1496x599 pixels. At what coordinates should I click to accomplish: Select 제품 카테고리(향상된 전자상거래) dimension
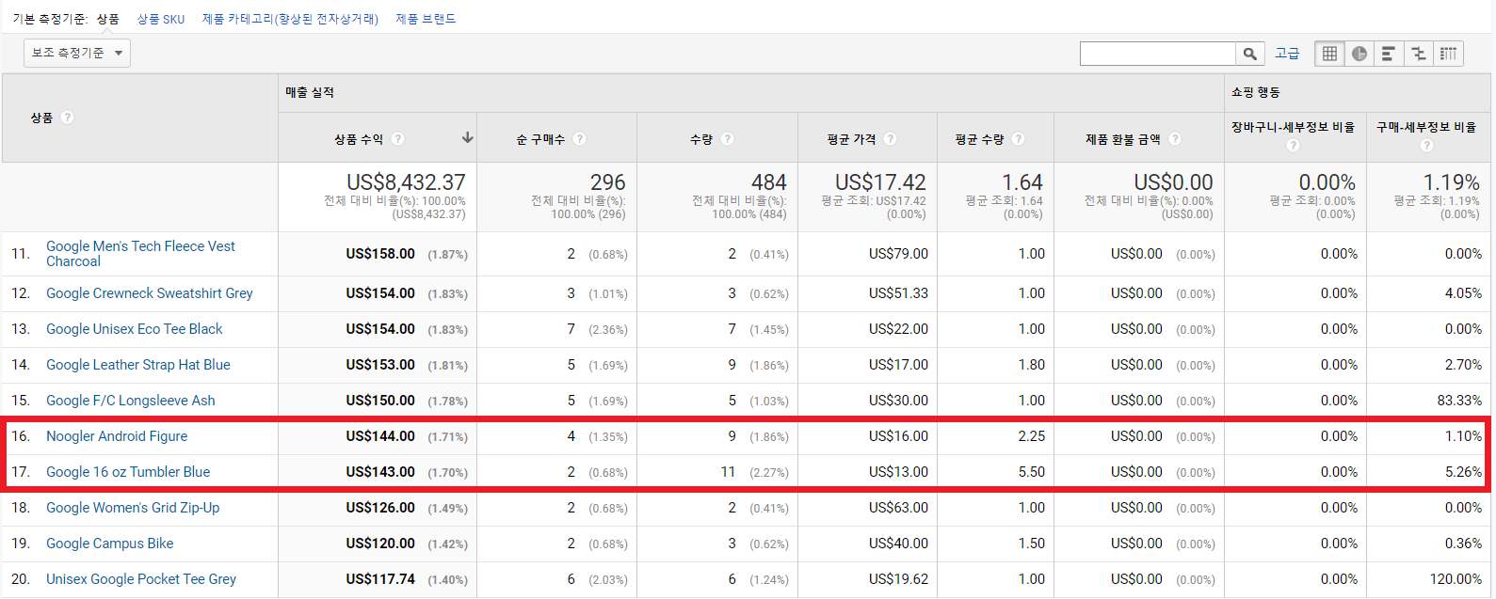pos(290,19)
